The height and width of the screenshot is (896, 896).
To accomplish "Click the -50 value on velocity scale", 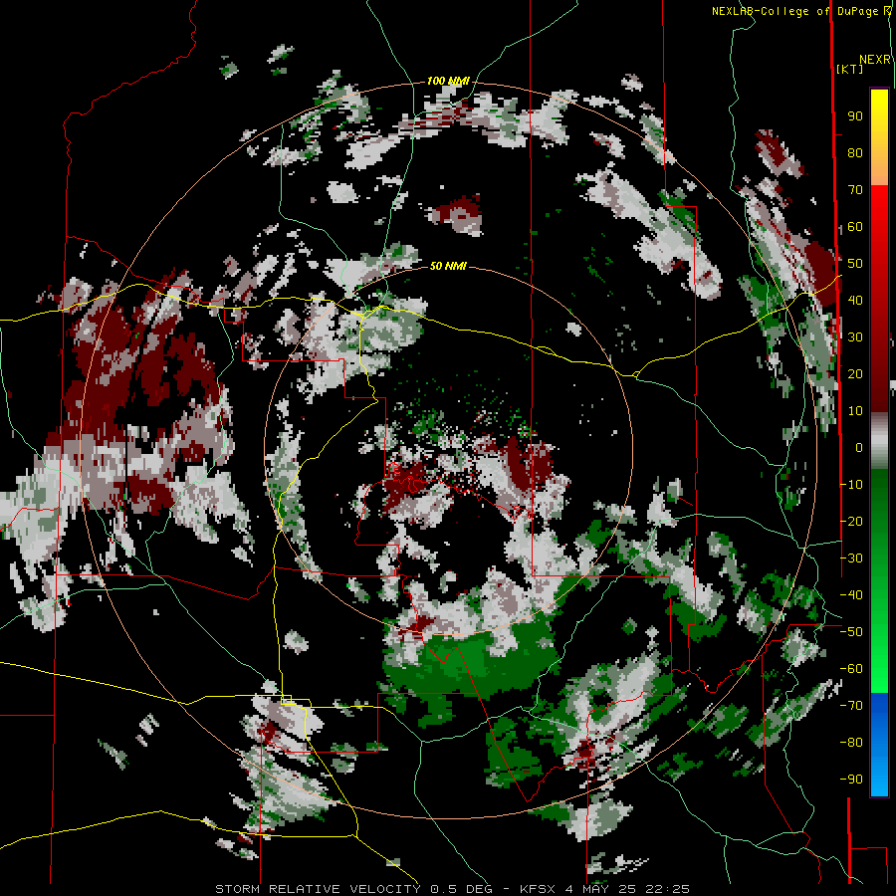I will click(x=851, y=632).
